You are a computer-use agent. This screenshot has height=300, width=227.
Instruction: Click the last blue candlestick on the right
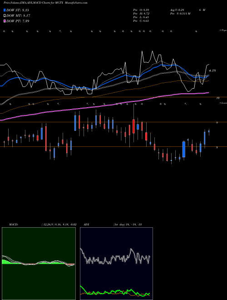point(209,131)
